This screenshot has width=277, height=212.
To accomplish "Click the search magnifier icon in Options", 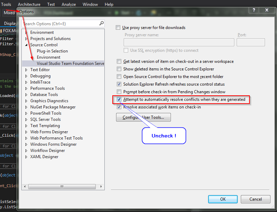I will tap(101, 23).
